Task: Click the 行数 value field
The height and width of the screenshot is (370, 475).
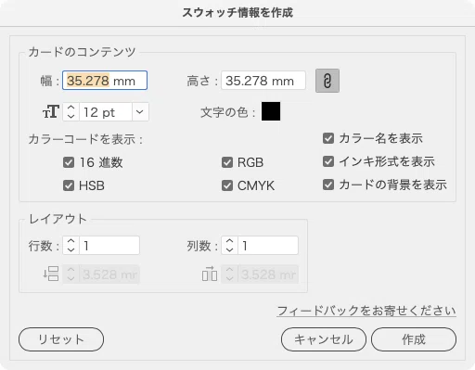Action: pos(109,246)
